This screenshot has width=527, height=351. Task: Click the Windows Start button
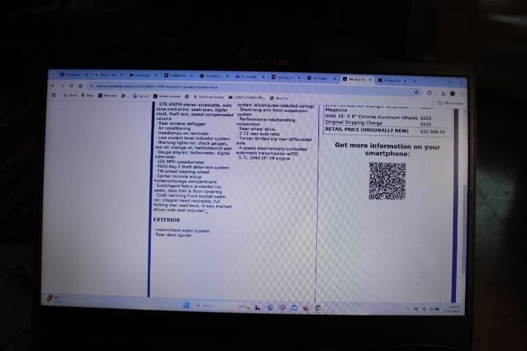186,305
